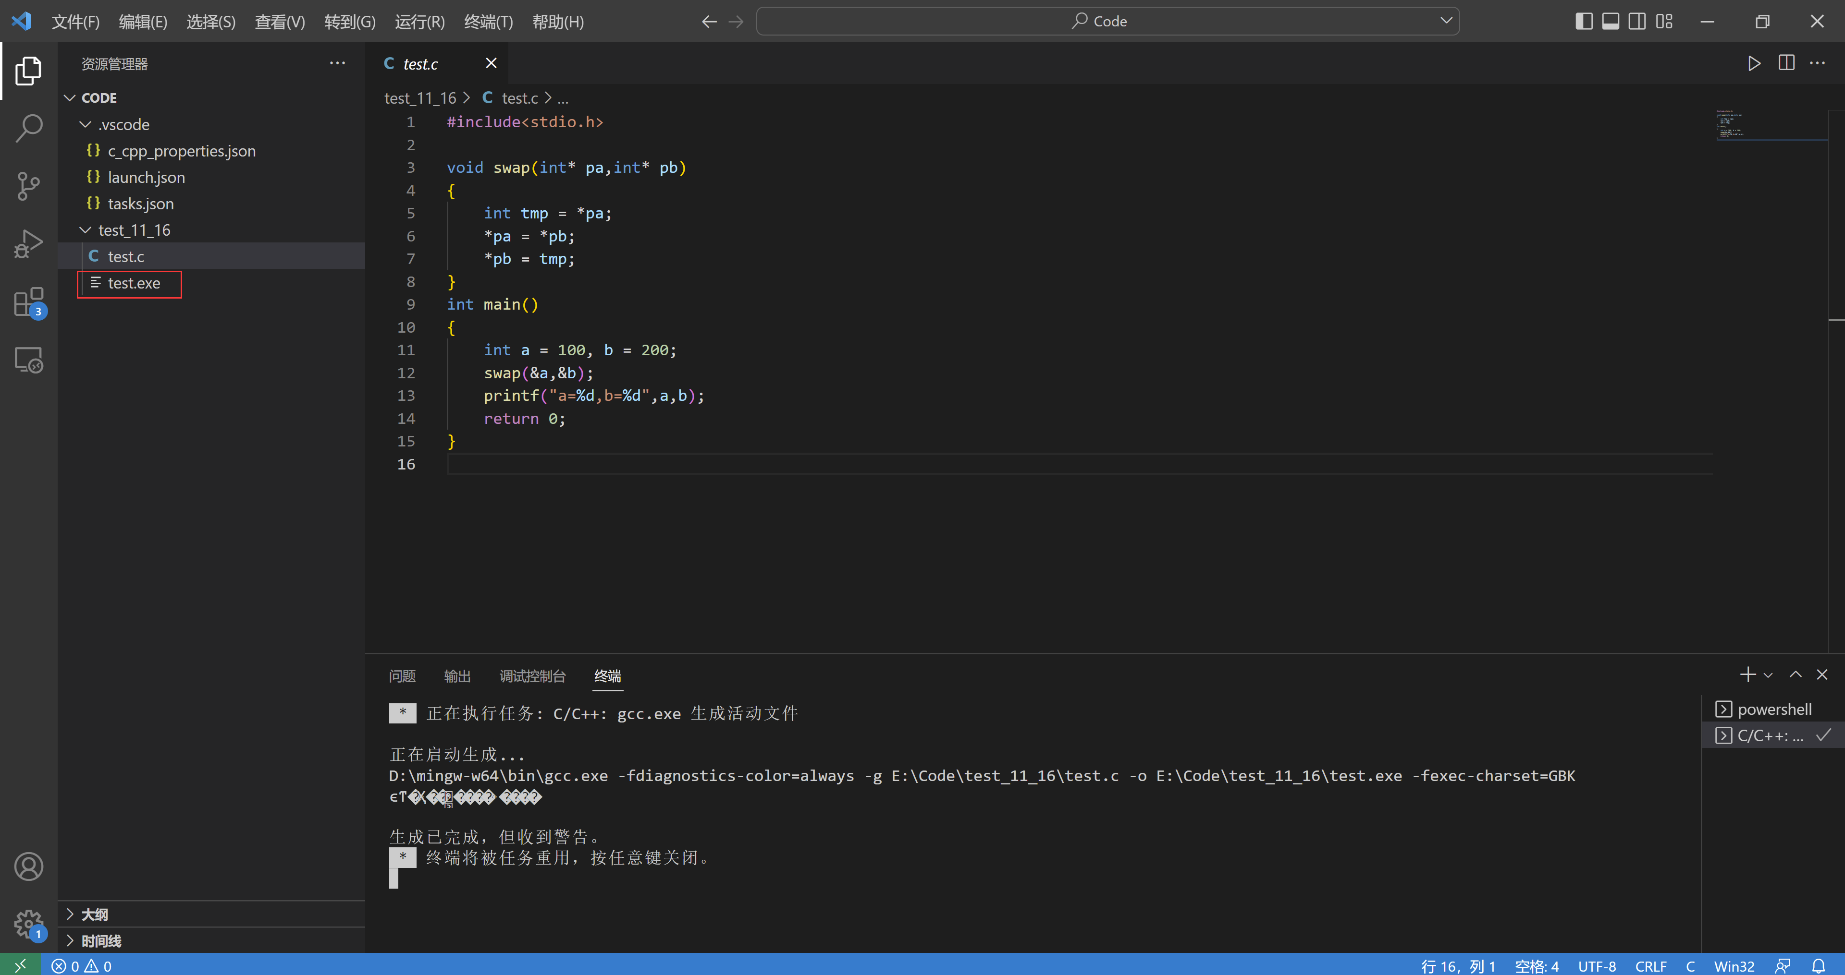Image resolution: width=1845 pixels, height=975 pixels.
Task: Split the editor to the right
Action: click(x=1786, y=64)
